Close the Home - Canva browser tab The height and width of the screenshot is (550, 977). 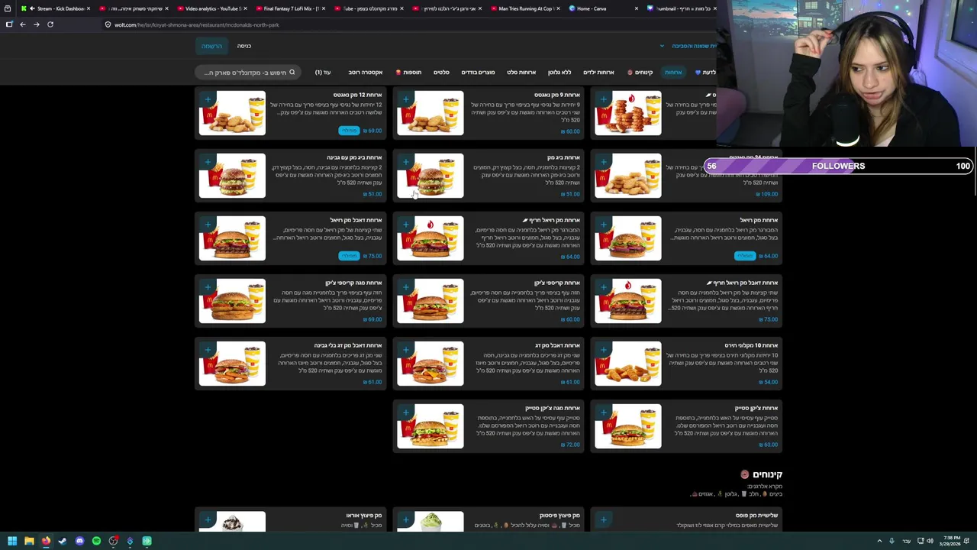636,8
